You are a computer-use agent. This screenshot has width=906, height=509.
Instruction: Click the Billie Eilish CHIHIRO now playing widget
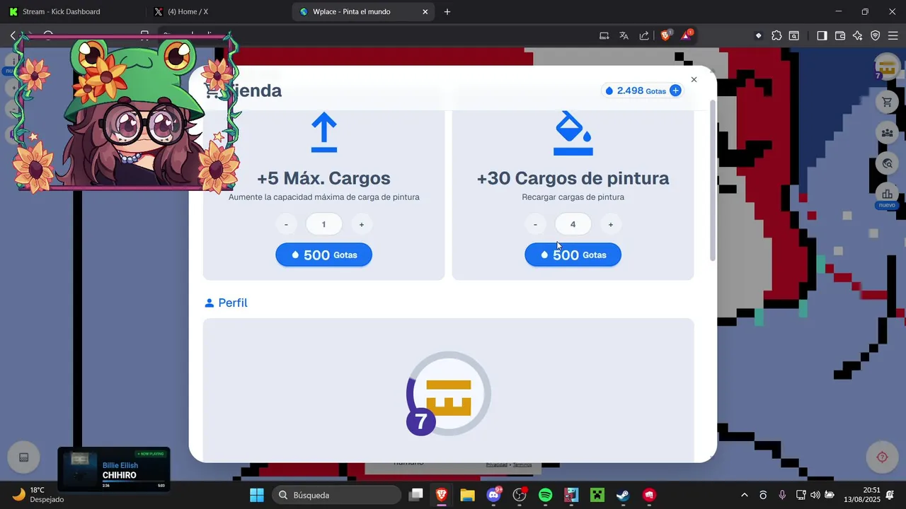(x=113, y=469)
